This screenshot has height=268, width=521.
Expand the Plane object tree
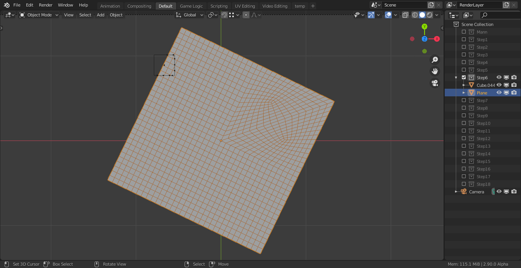click(x=464, y=93)
